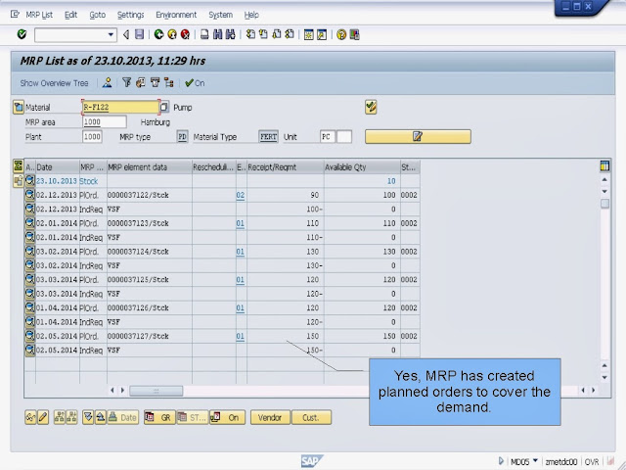Click exception link 01 for PlOrd 0000037123
The height and width of the screenshot is (470, 626).
[x=240, y=223]
